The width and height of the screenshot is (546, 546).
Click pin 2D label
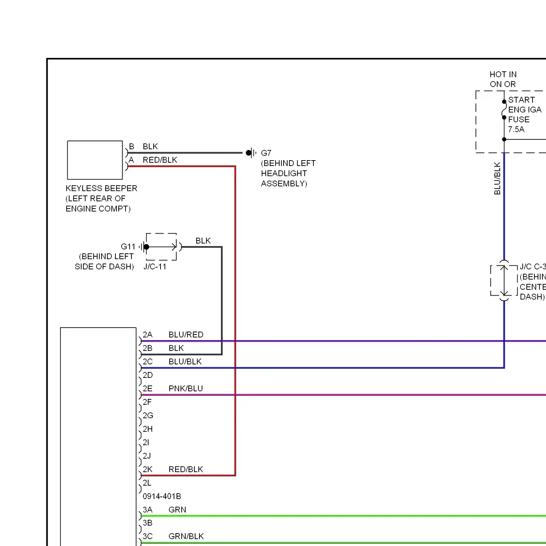point(148,375)
